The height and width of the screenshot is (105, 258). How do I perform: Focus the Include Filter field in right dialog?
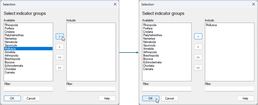tap(229, 89)
